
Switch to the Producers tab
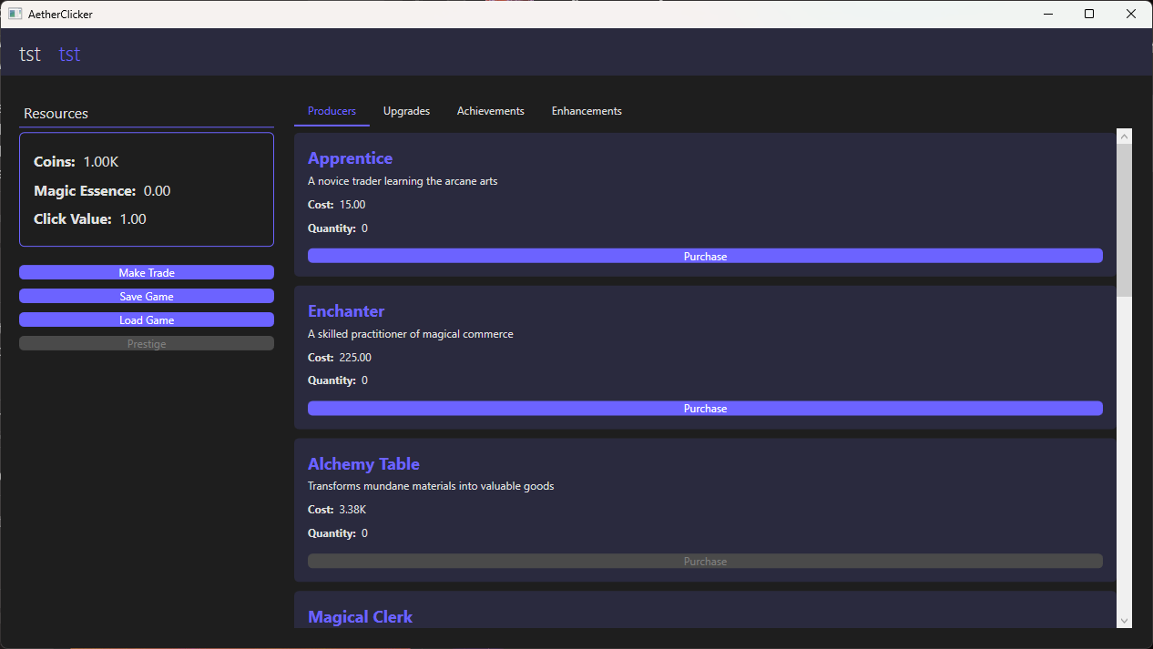tap(332, 111)
